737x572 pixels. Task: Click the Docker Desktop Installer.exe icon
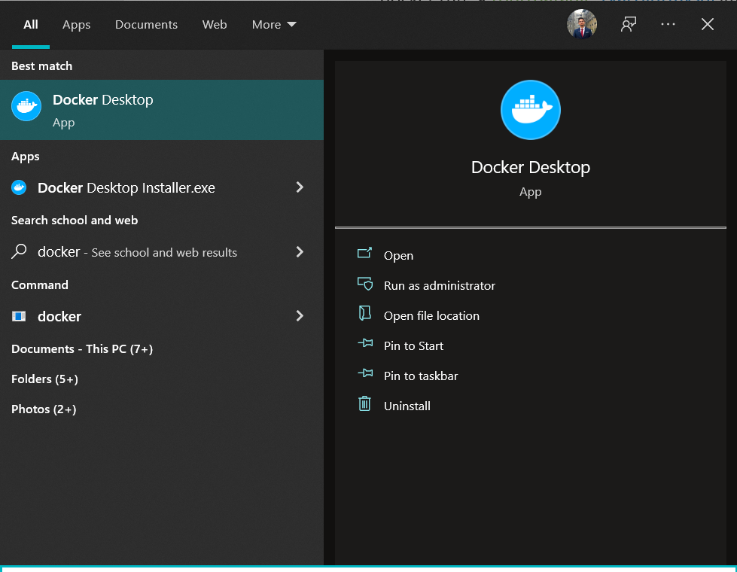(18, 187)
